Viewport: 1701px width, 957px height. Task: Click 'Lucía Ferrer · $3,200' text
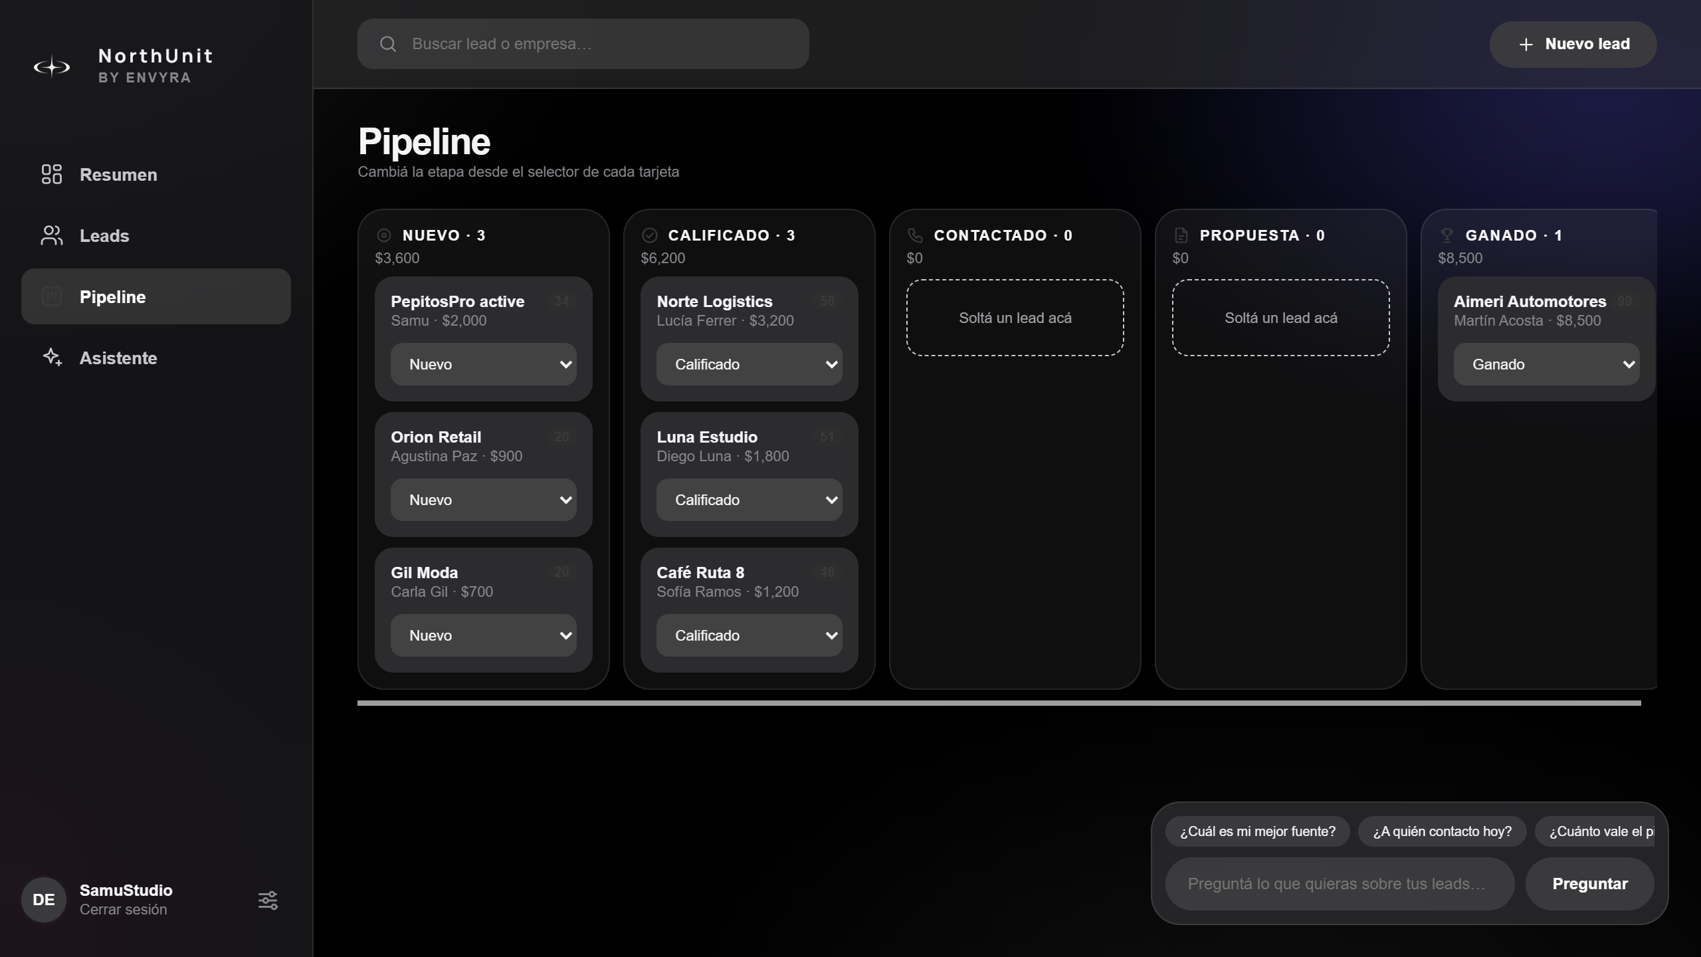point(726,320)
